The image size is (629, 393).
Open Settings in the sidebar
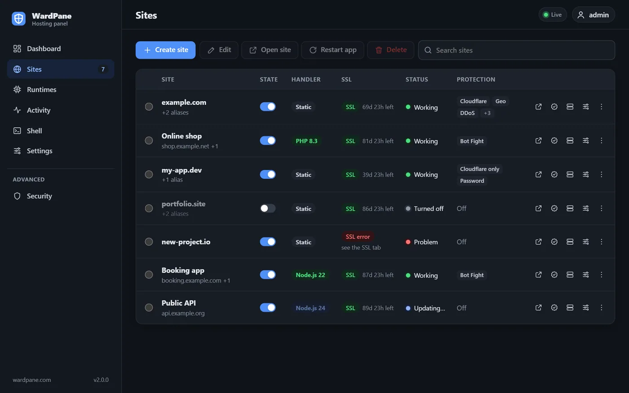(61, 151)
